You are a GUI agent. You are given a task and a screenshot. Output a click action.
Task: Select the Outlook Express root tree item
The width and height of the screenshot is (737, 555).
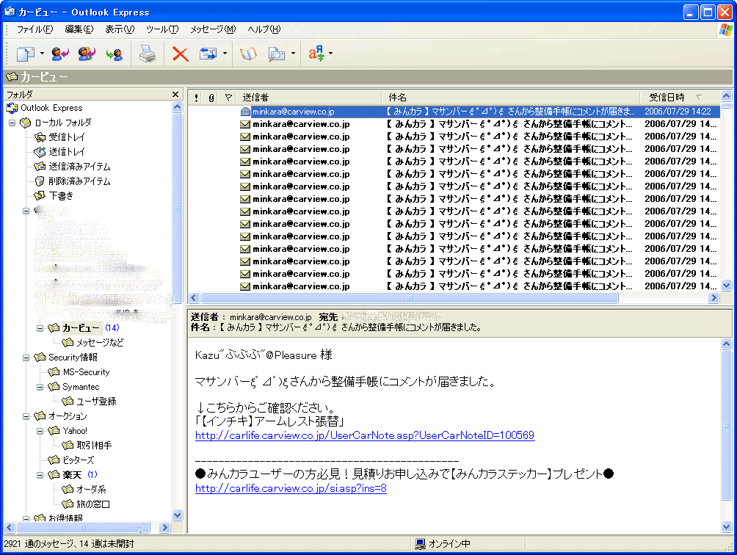point(45,108)
